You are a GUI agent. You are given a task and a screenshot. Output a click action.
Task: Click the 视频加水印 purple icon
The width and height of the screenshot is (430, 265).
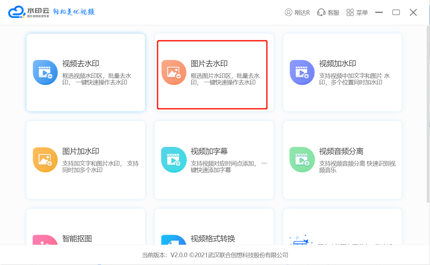pyautogui.click(x=302, y=72)
